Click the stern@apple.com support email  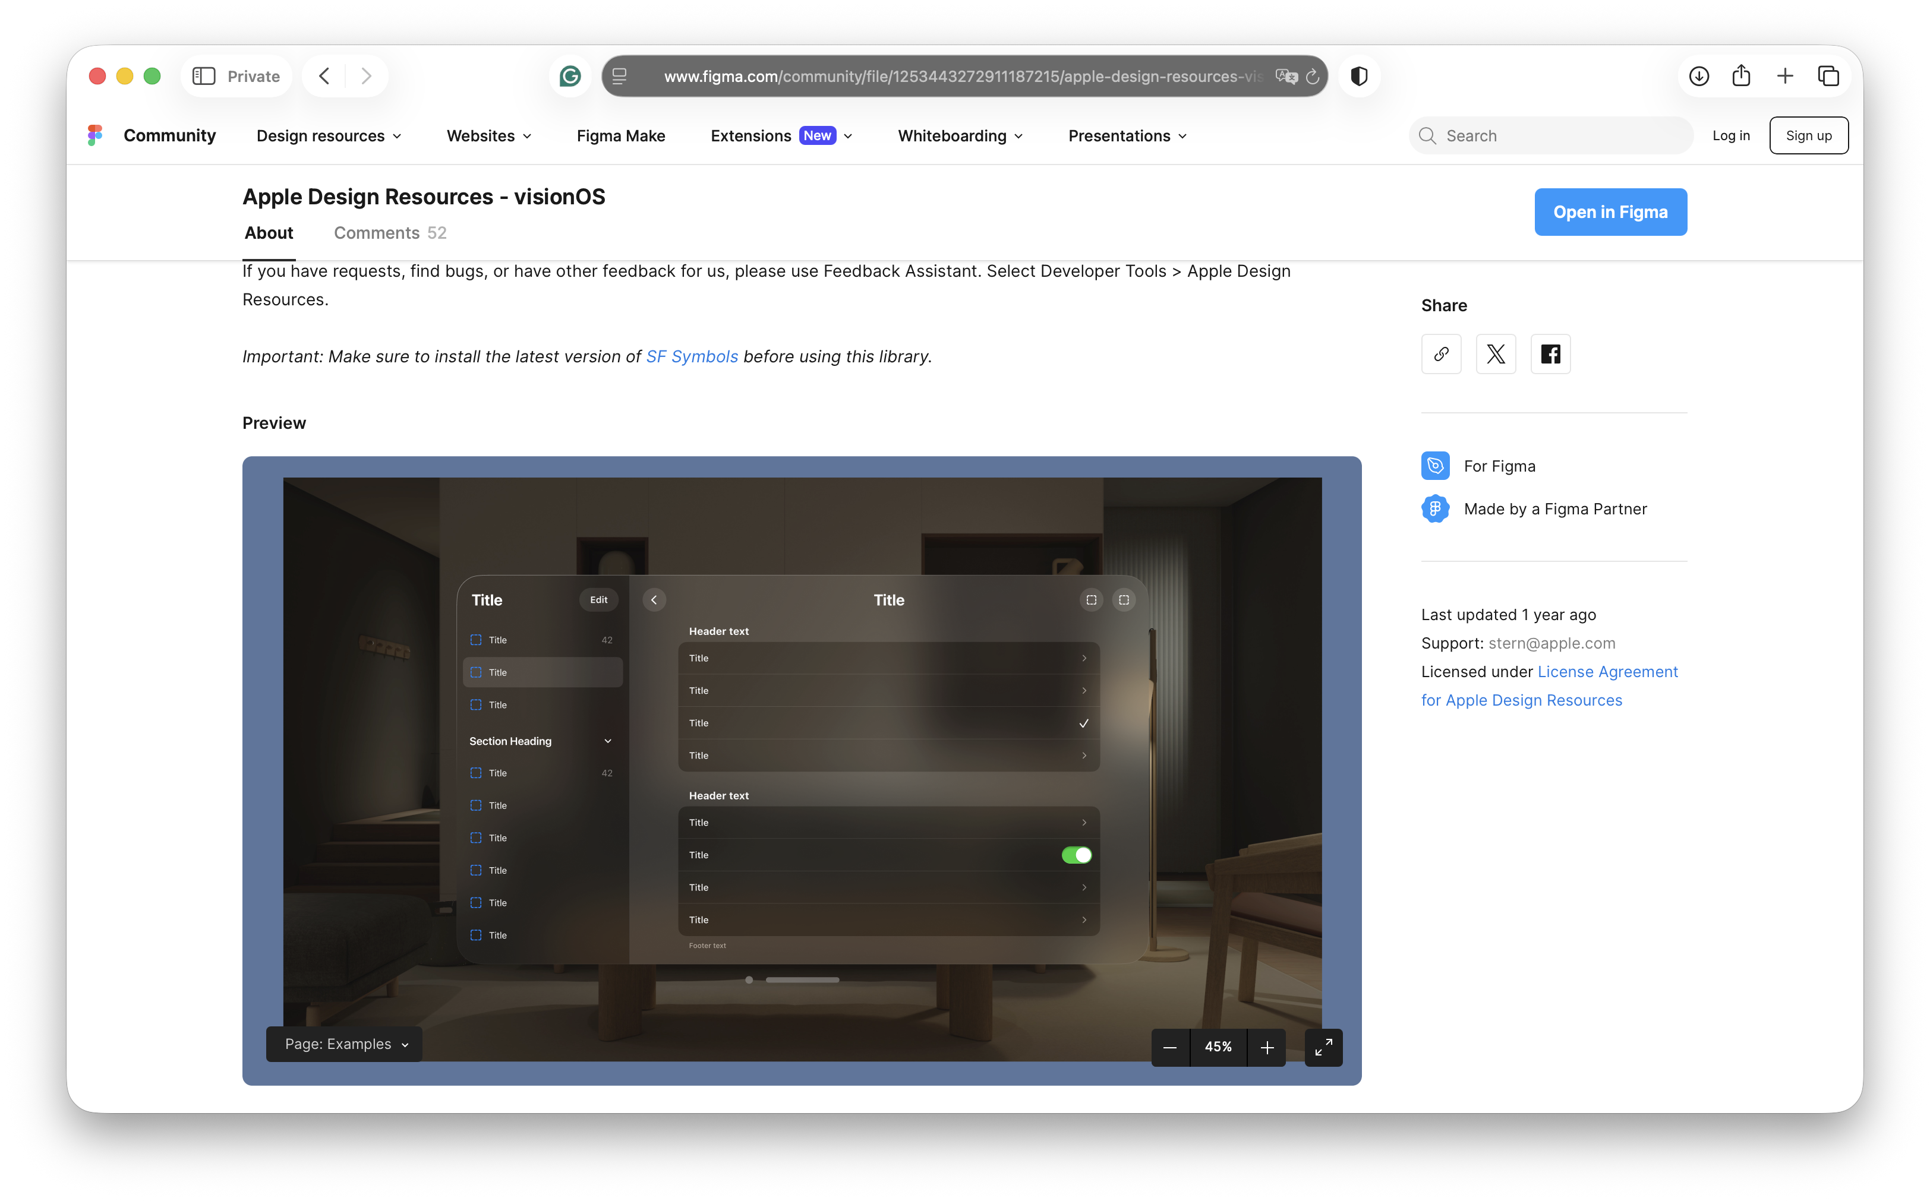(x=1552, y=643)
